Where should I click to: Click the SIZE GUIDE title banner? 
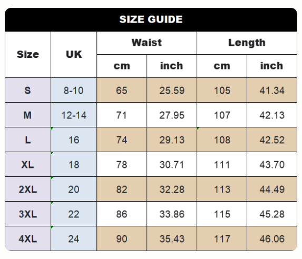coord(151,19)
